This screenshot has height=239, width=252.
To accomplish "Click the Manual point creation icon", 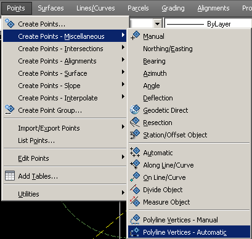I will 135,36.
